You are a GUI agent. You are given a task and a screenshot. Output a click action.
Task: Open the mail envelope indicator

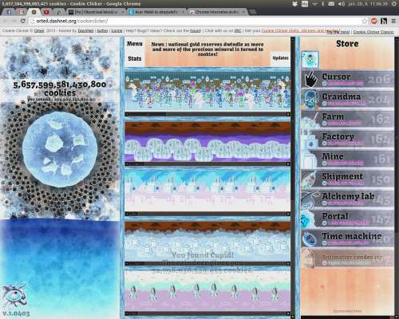tap(331, 4)
